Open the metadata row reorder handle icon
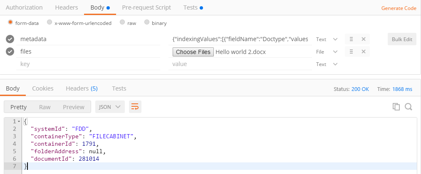421x174 pixels. click(351, 39)
